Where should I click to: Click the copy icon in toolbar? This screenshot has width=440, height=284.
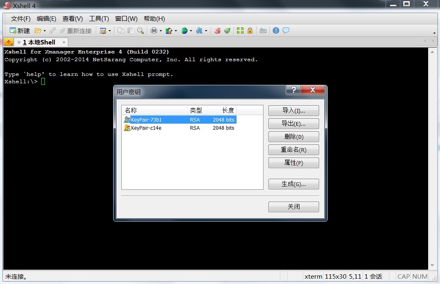coord(121,31)
